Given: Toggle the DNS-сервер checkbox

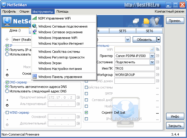Looking at the screenshot, I should [7, 82].
